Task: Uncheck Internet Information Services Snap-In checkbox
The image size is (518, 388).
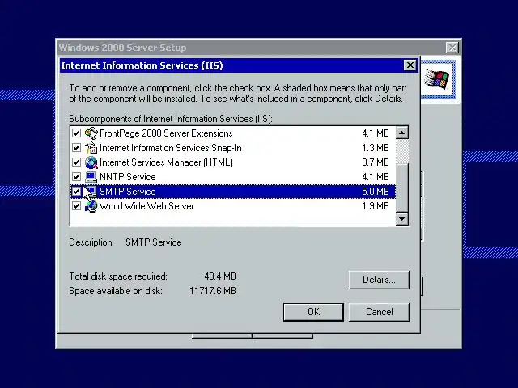Action: click(x=76, y=148)
